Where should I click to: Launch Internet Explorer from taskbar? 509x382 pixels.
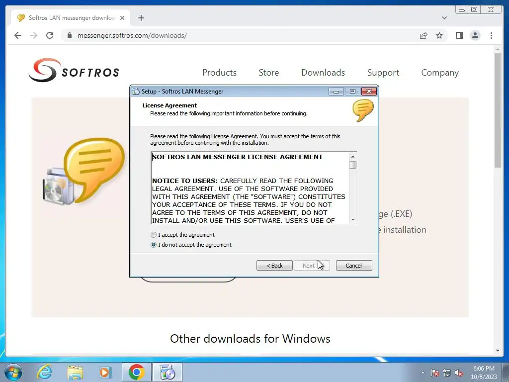point(44,372)
